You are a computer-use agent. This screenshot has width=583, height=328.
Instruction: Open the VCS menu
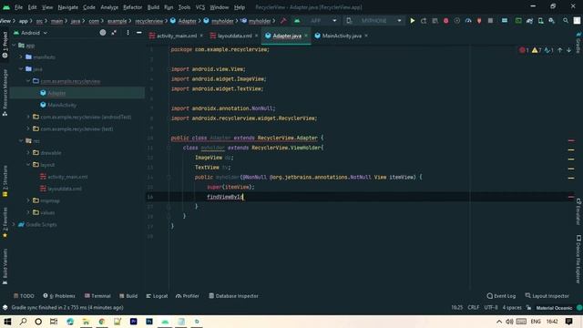click(x=200, y=7)
